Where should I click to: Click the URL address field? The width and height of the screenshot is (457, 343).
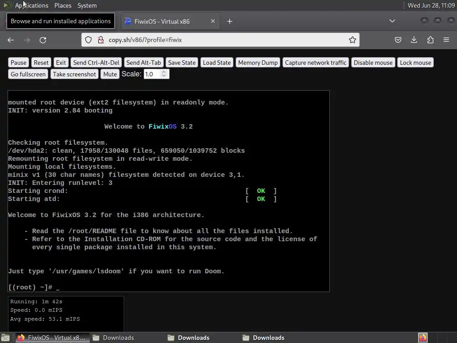point(220,40)
